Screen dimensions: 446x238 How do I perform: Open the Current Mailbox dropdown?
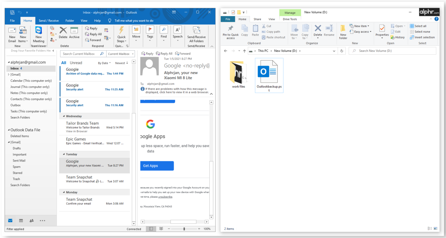coord(121,54)
